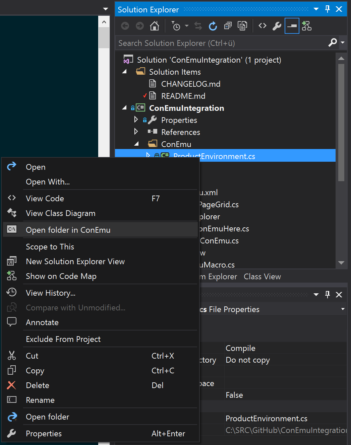This screenshot has width=351, height=445.
Task: Click the Home icon in Solution Explorer toolbar
Action: coord(155,26)
